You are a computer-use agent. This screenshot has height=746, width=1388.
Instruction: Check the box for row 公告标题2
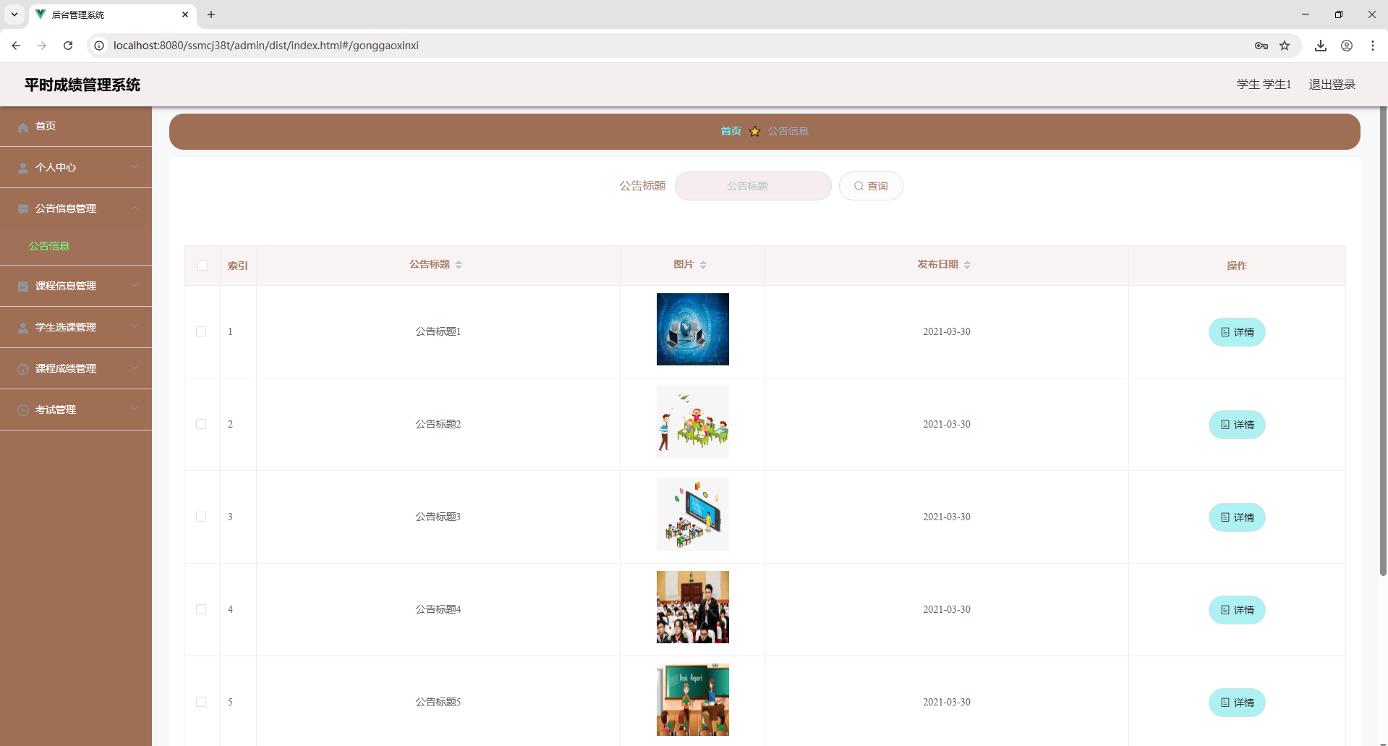pos(201,424)
